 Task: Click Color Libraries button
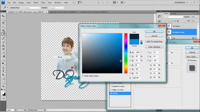click(154, 47)
